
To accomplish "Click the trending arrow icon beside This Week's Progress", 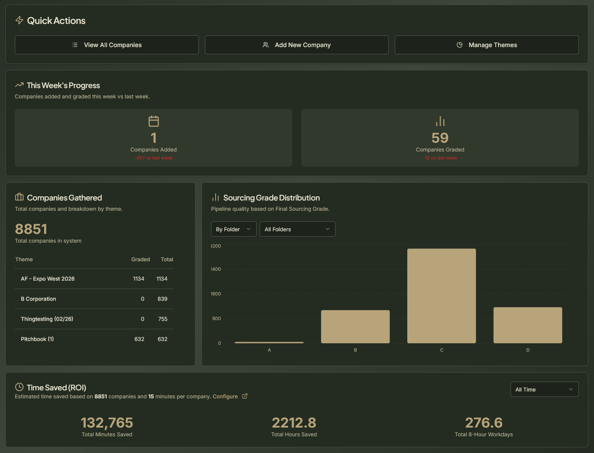I will click(x=19, y=85).
